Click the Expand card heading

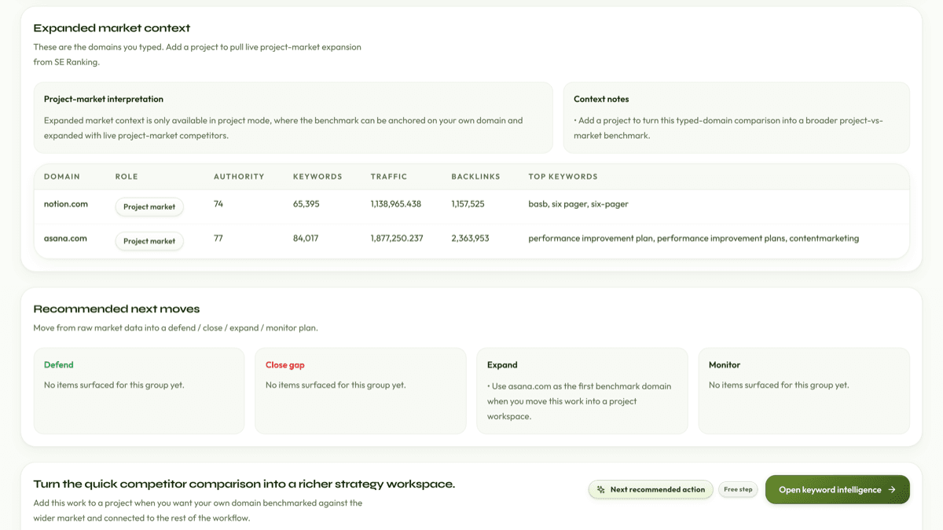(502, 365)
